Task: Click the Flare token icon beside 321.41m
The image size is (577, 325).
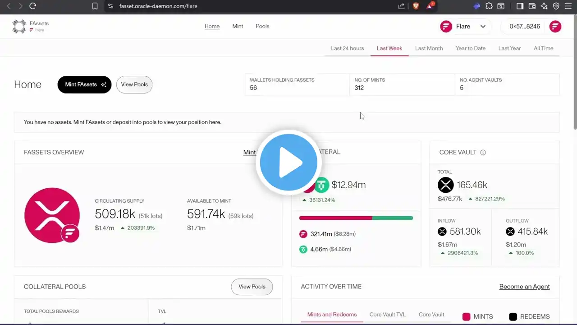Action: tap(303, 234)
